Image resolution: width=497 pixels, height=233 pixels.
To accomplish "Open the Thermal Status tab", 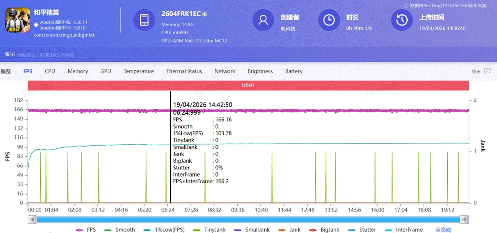I will click(x=184, y=71).
